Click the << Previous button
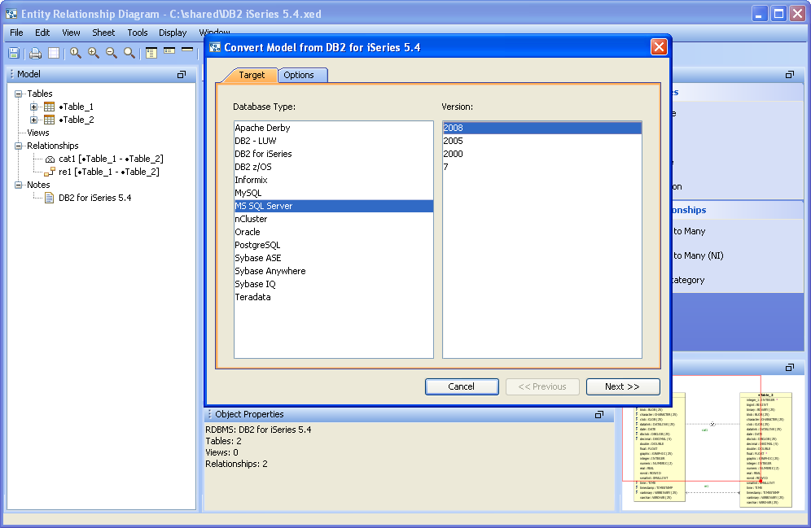The image size is (811, 528). [x=542, y=386]
